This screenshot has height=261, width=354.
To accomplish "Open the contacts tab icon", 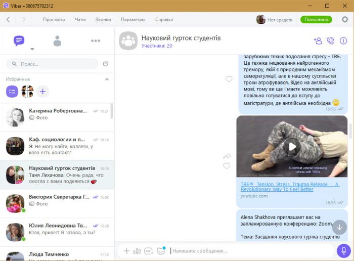I will click(x=57, y=40).
